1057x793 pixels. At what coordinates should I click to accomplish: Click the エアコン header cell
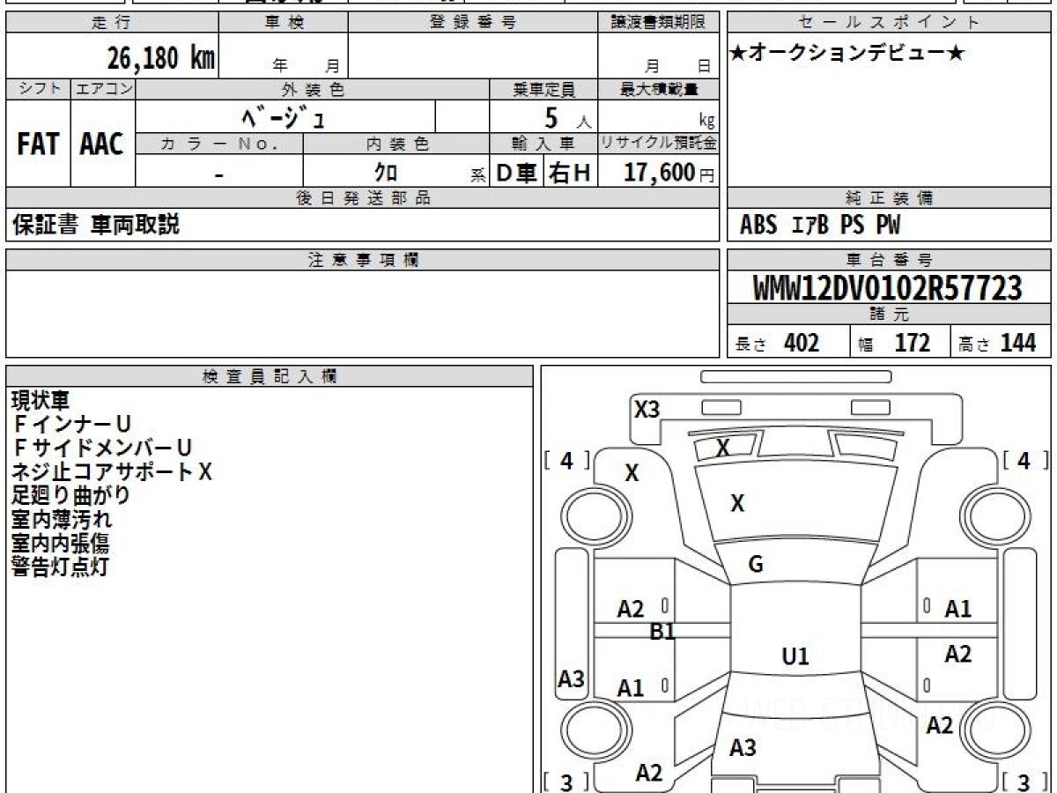[x=103, y=89]
